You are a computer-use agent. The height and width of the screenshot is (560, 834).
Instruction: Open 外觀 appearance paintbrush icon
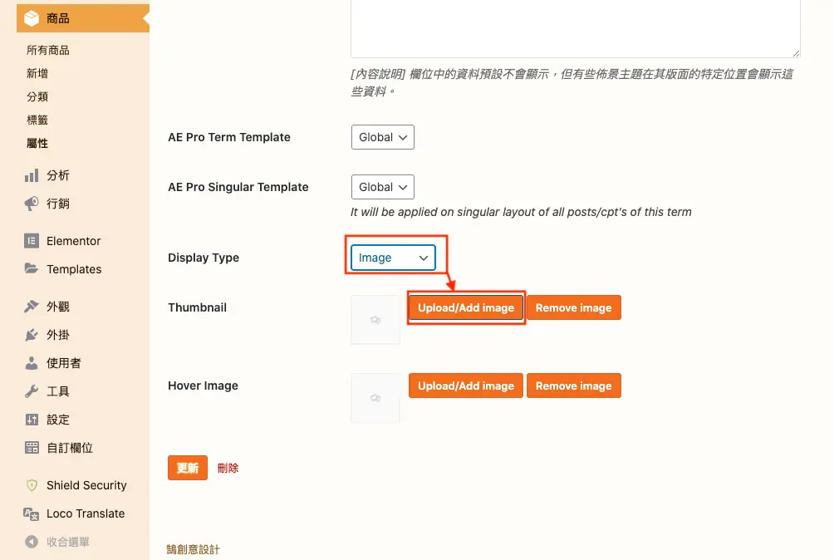point(32,307)
